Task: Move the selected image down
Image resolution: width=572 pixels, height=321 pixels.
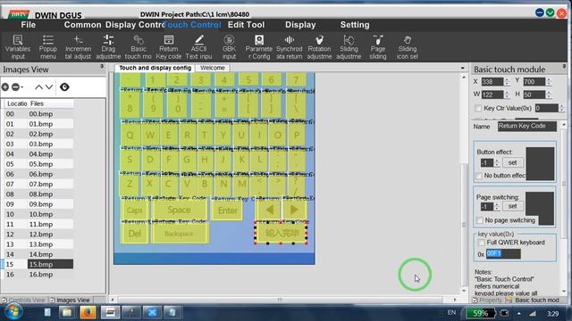Action: [49, 87]
